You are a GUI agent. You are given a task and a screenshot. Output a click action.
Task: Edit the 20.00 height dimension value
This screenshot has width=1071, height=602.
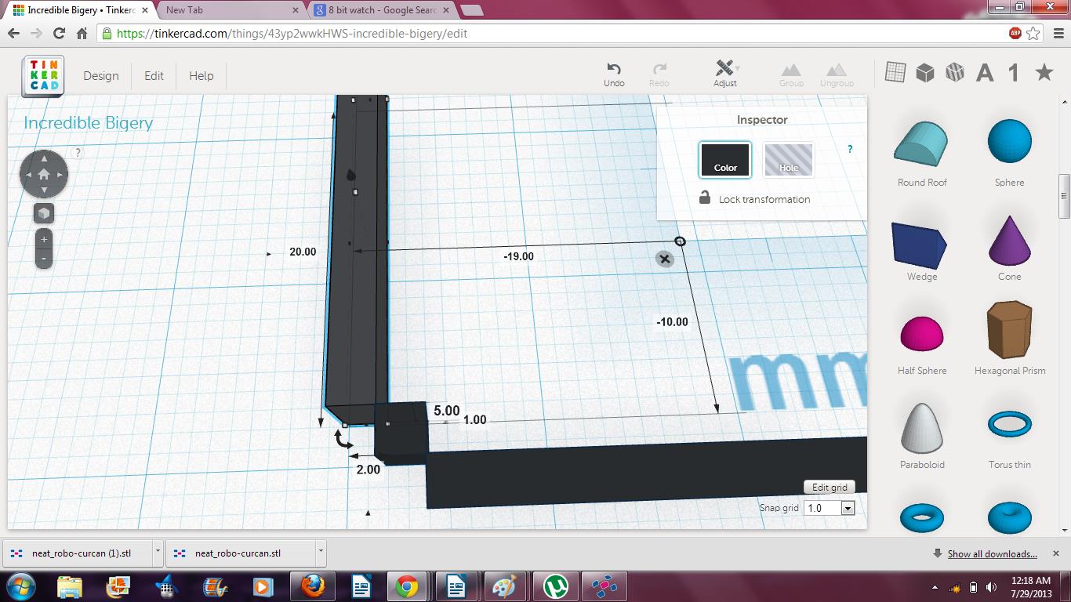tap(303, 252)
